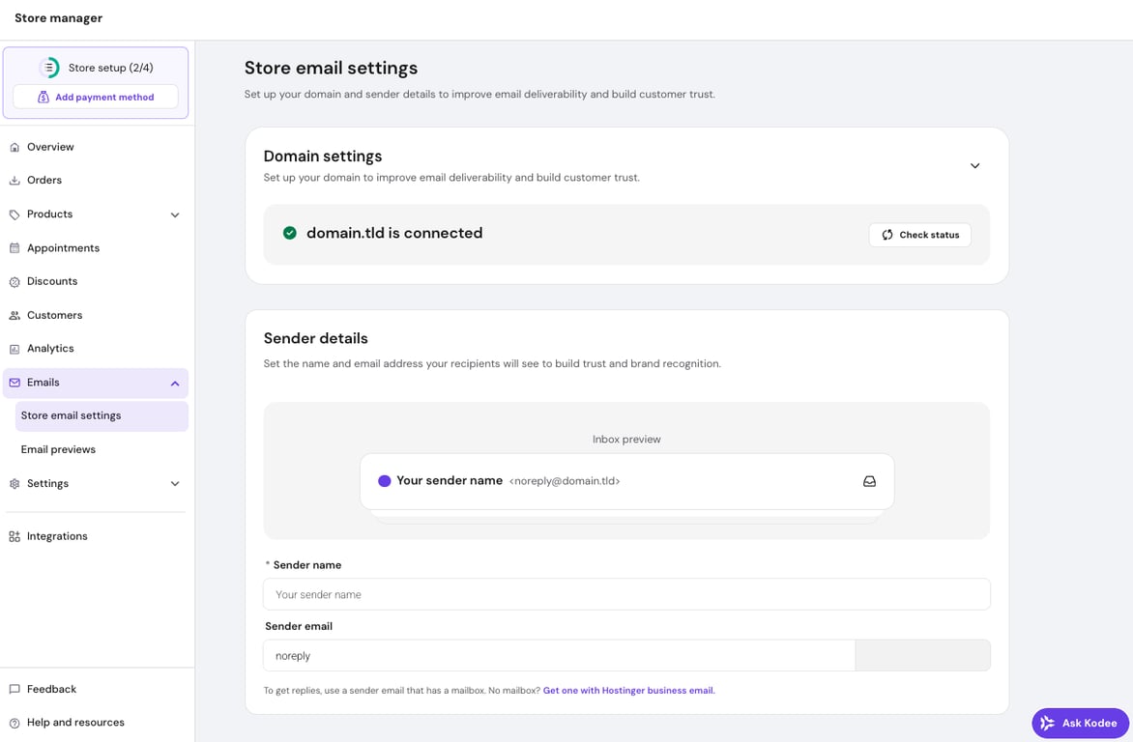Click the Settings gear icon
Screen dimensions: 1133x742
click(15, 484)
